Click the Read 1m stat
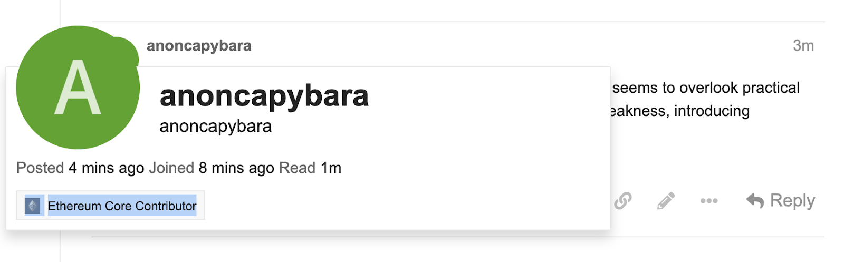The image size is (844, 262). (x=310, y=168)
